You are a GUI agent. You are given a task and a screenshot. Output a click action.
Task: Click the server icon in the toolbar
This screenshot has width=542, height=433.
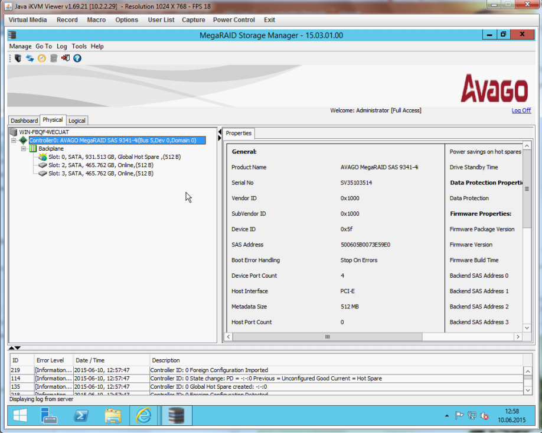click(x=18, y=58)
